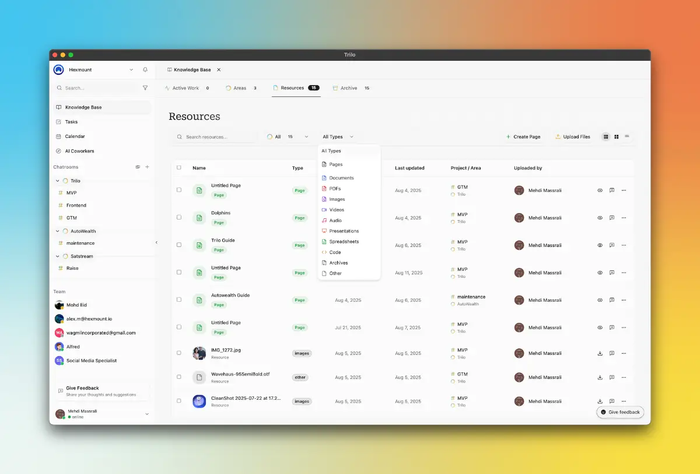700x474 pixels.
Task: Toggle preview eye for Untitled Page top row
Action: coord(600,190)
